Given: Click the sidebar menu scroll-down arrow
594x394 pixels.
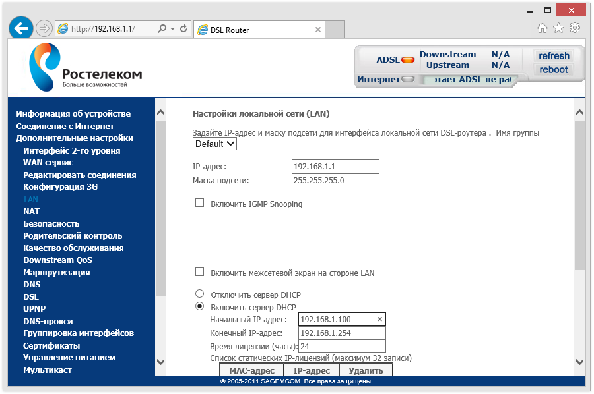Looking at the screenshot, I should point(160,362).
